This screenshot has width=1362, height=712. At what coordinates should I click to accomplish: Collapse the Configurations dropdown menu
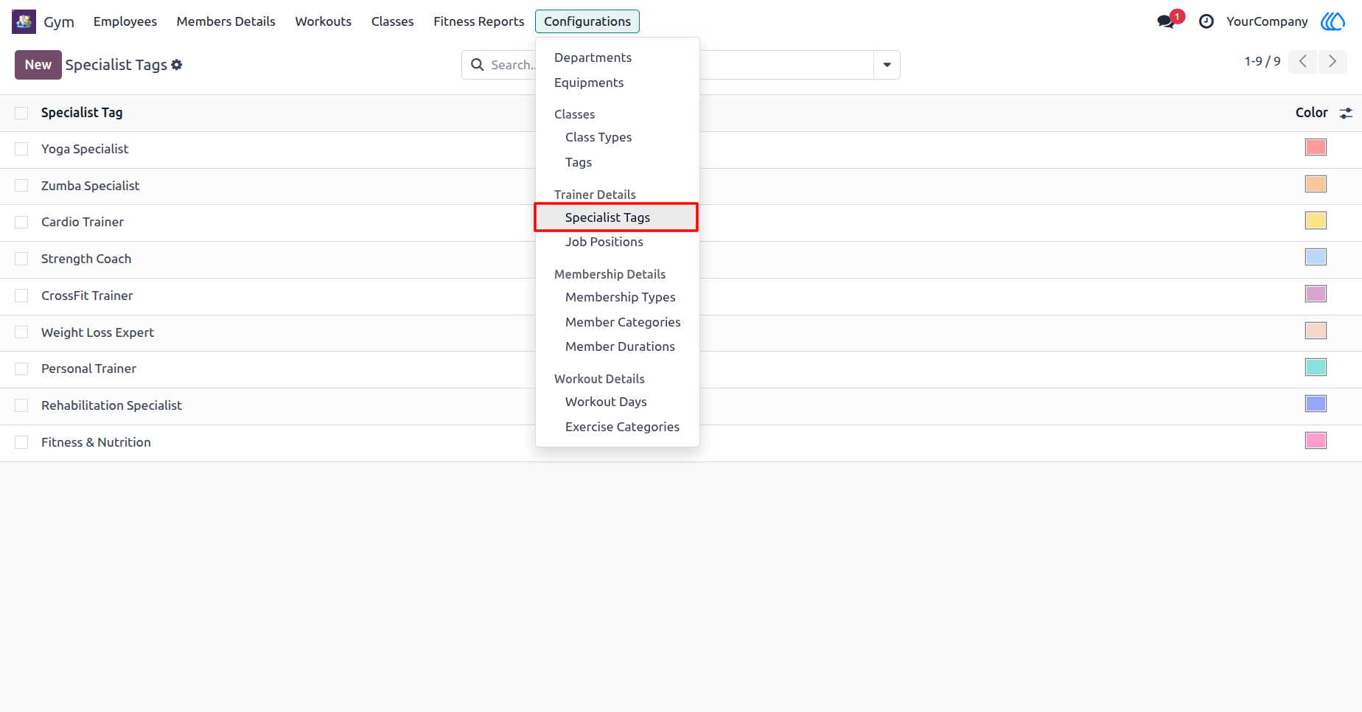[x=587, y=21]
